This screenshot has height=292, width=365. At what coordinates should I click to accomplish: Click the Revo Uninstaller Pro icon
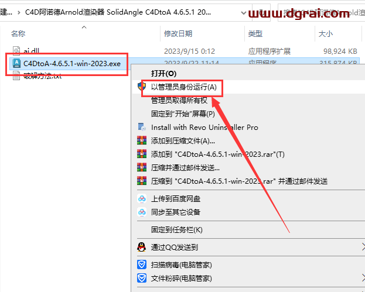(x=142, y=127)
